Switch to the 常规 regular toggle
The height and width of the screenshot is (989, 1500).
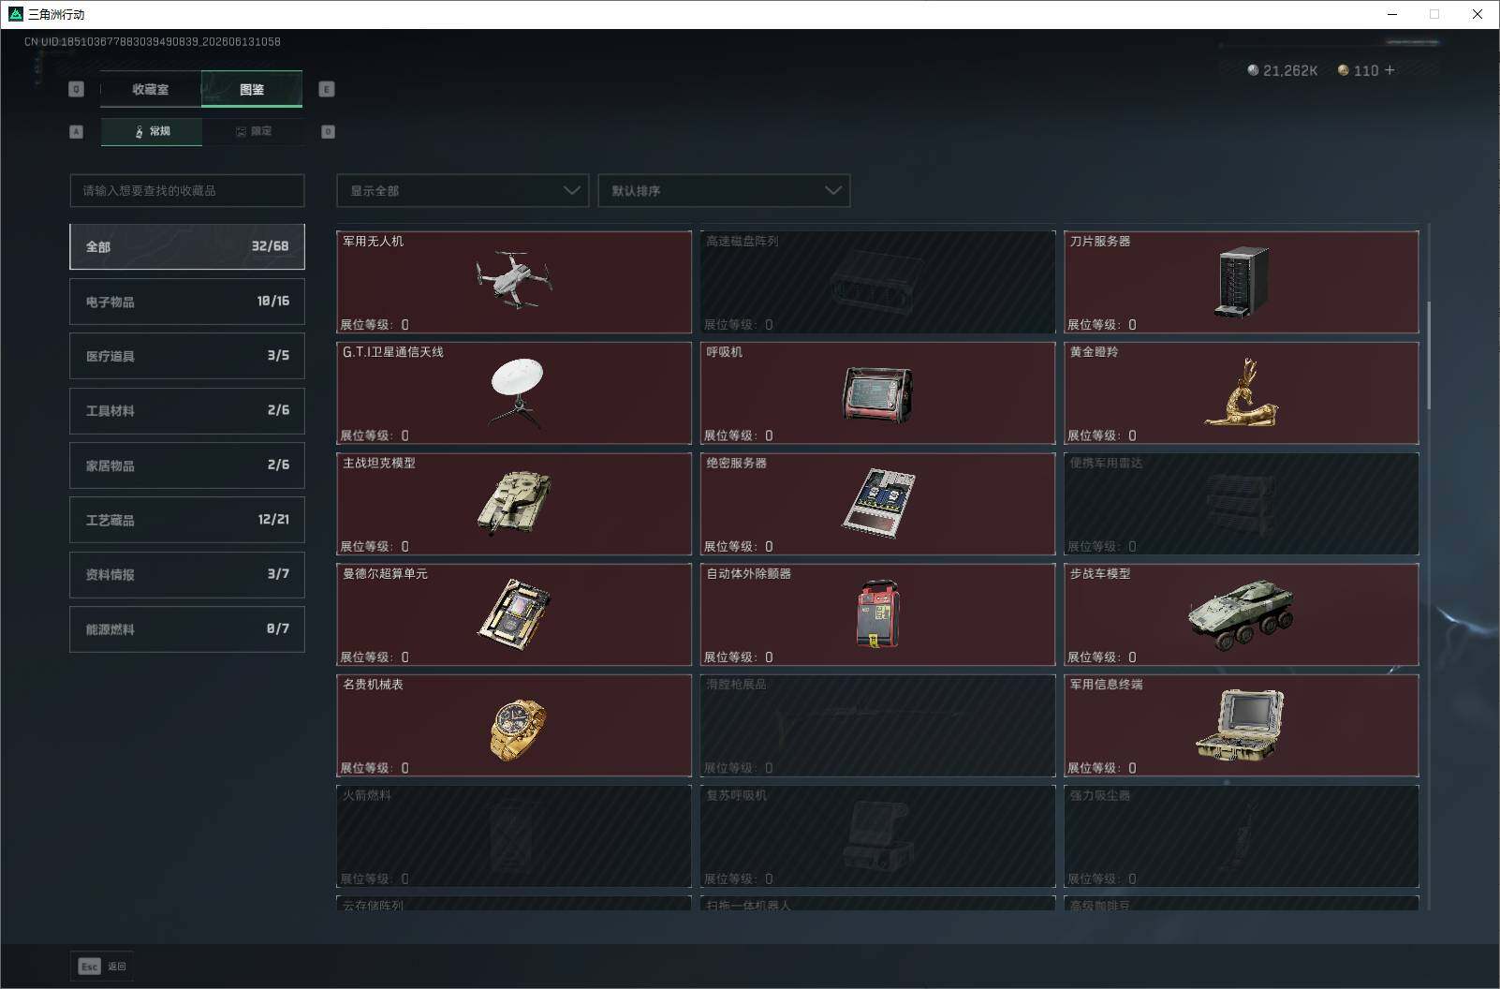click(152, 131)
